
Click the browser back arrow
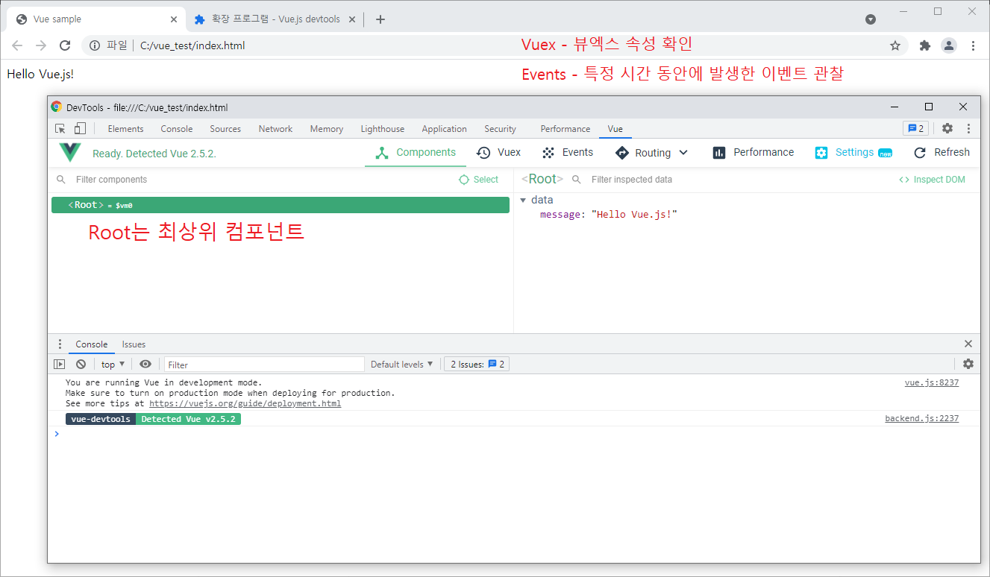[17, 45]
